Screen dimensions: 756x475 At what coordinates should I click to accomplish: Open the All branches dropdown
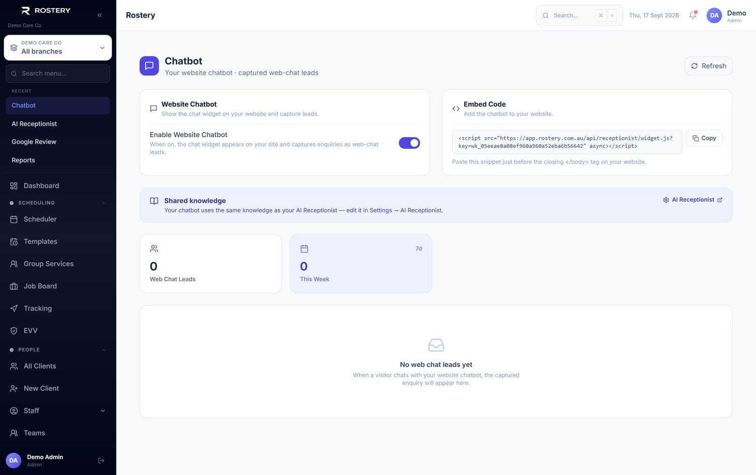[x=57, y=47]
